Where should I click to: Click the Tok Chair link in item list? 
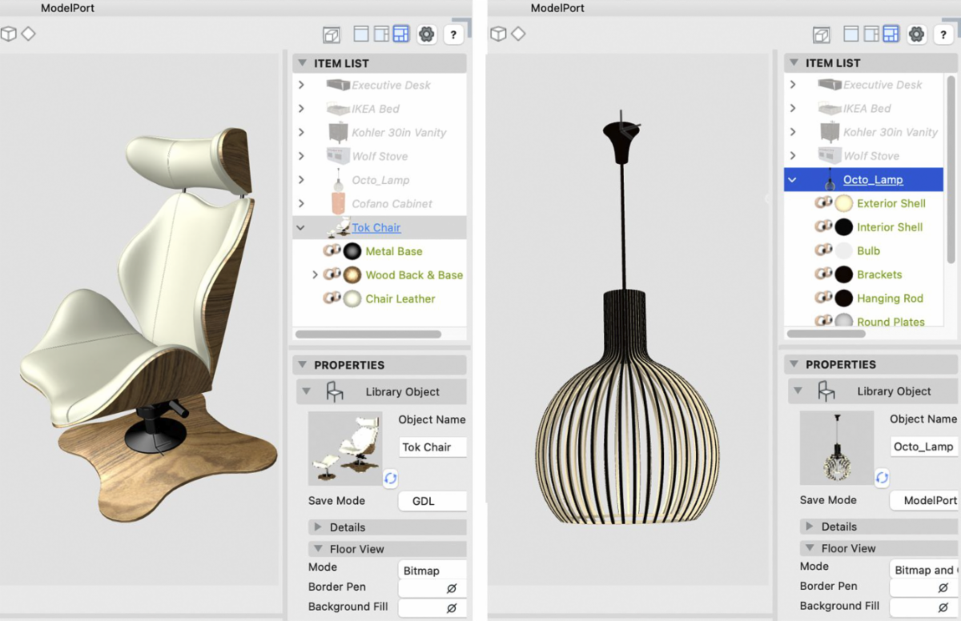[x=376, y=228]
